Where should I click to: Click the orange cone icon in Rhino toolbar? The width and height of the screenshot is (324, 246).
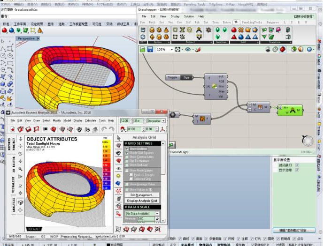coord(40,30)
